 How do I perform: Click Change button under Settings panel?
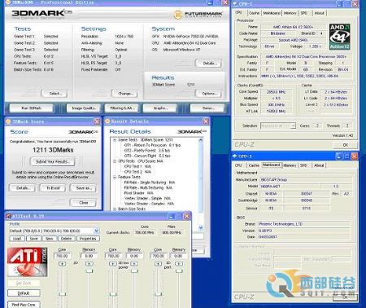(124, 94)
